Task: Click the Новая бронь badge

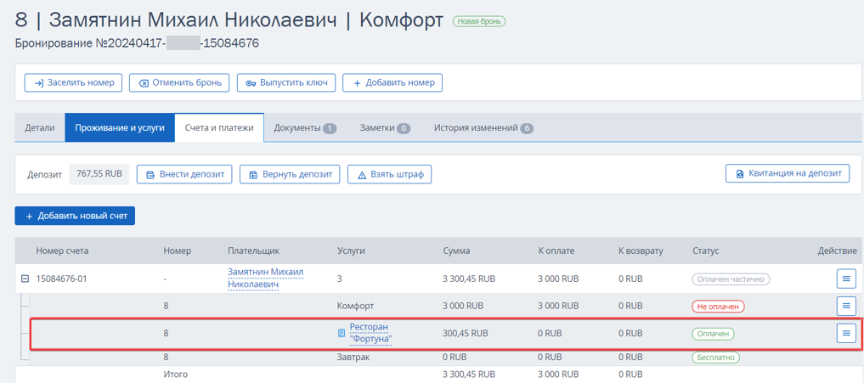Action: pyautogui.click(x=479, y=21)
